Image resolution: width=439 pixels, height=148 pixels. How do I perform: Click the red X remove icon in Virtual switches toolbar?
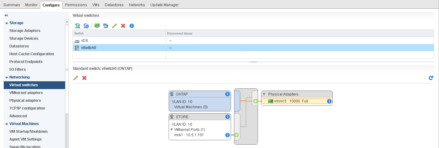tap(123, 26)
